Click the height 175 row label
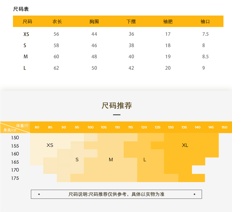The height and width of the screenshot is (212, 232). 15,178
